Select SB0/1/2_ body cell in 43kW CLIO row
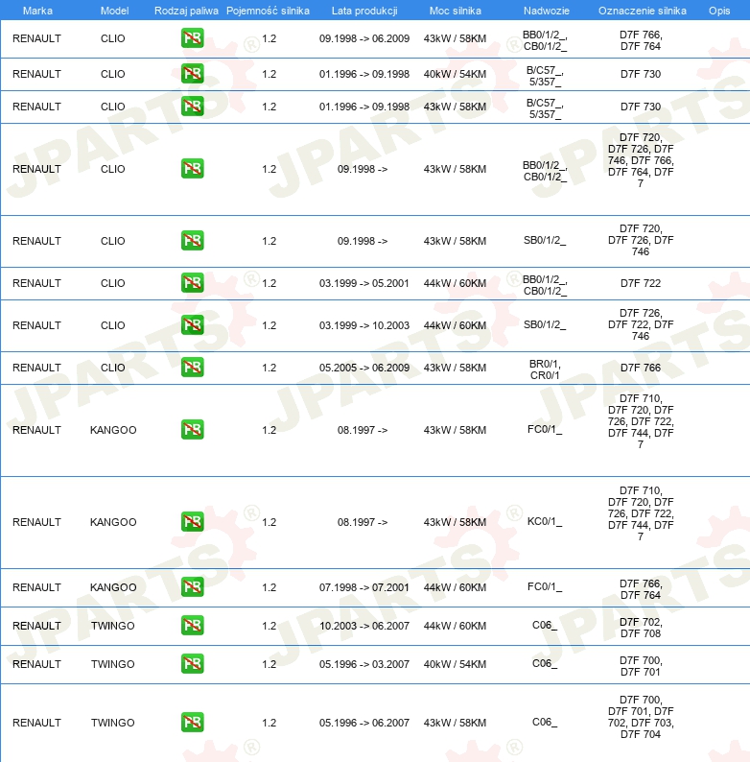This screenshot has height=762, width=750. click(545, 241)
